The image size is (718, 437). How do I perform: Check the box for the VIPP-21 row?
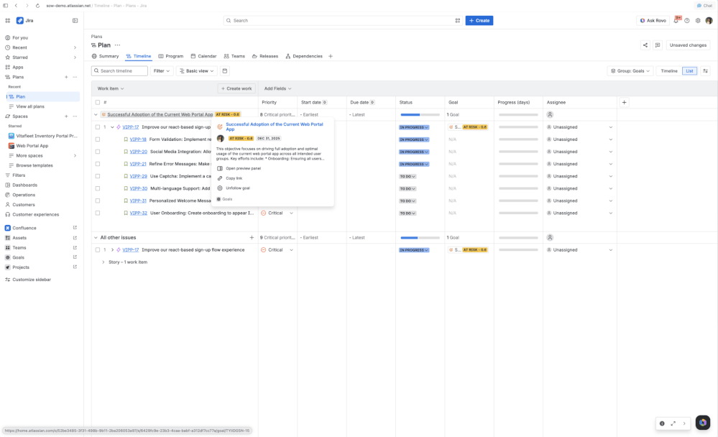coord(98,164)
